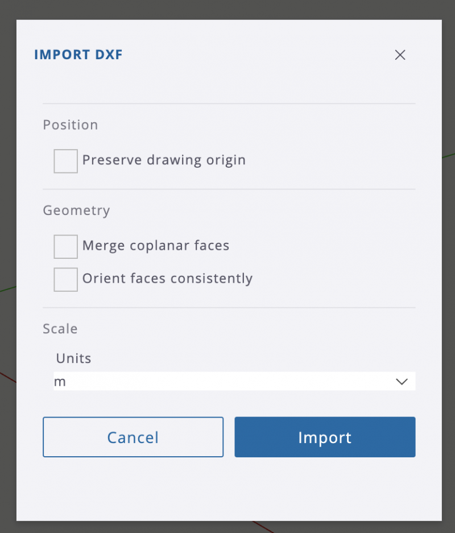Click the IMPORT DXF dialog title

point(78,55)
